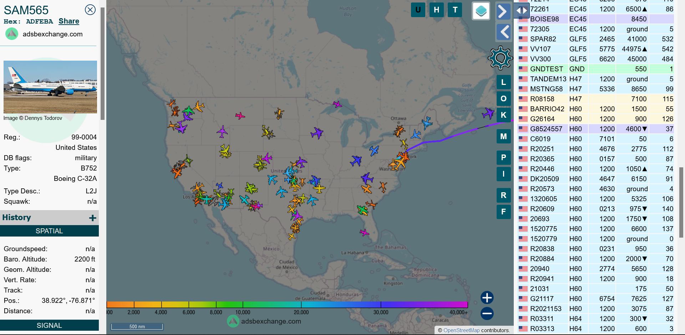Select the VV107 aircraft row

pos(596,49)
